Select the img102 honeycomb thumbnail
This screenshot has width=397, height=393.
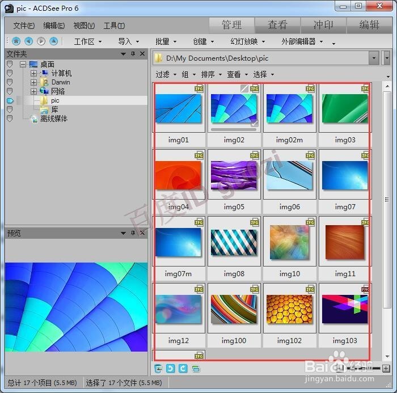[x=289, y=309]
